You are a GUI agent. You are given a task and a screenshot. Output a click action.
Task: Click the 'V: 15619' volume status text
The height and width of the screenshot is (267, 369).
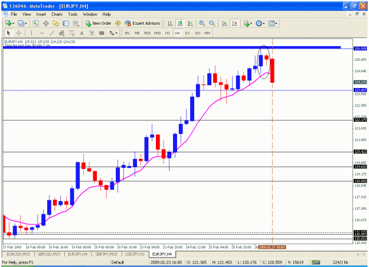(297, 262)
